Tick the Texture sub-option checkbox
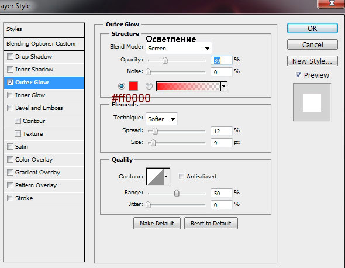This screenshot has width=345, height=268. [18, 133]
